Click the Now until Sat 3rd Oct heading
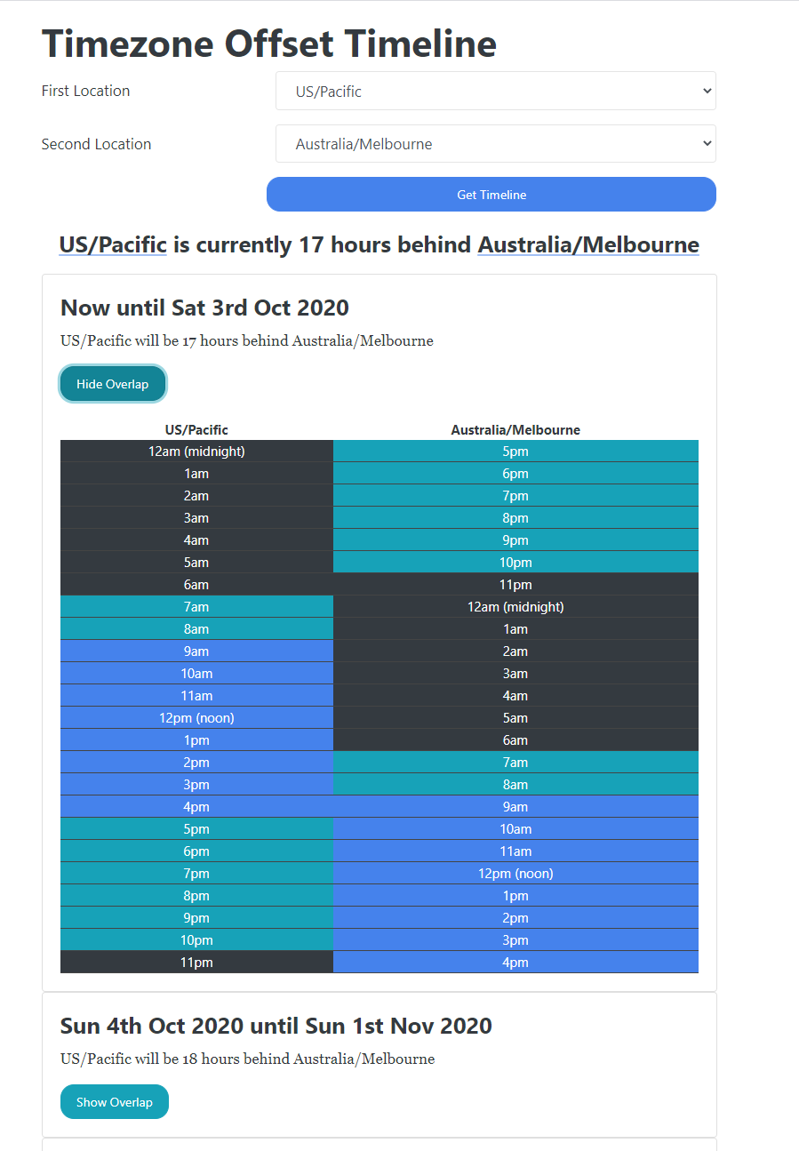This screenshot has width=799, height=1151. pyautogui.click(x=204, y=308)
